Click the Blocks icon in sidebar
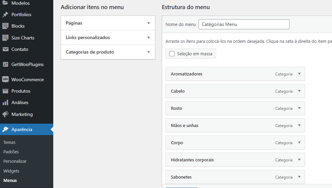332x188 pixels. [x=5, y=26]
